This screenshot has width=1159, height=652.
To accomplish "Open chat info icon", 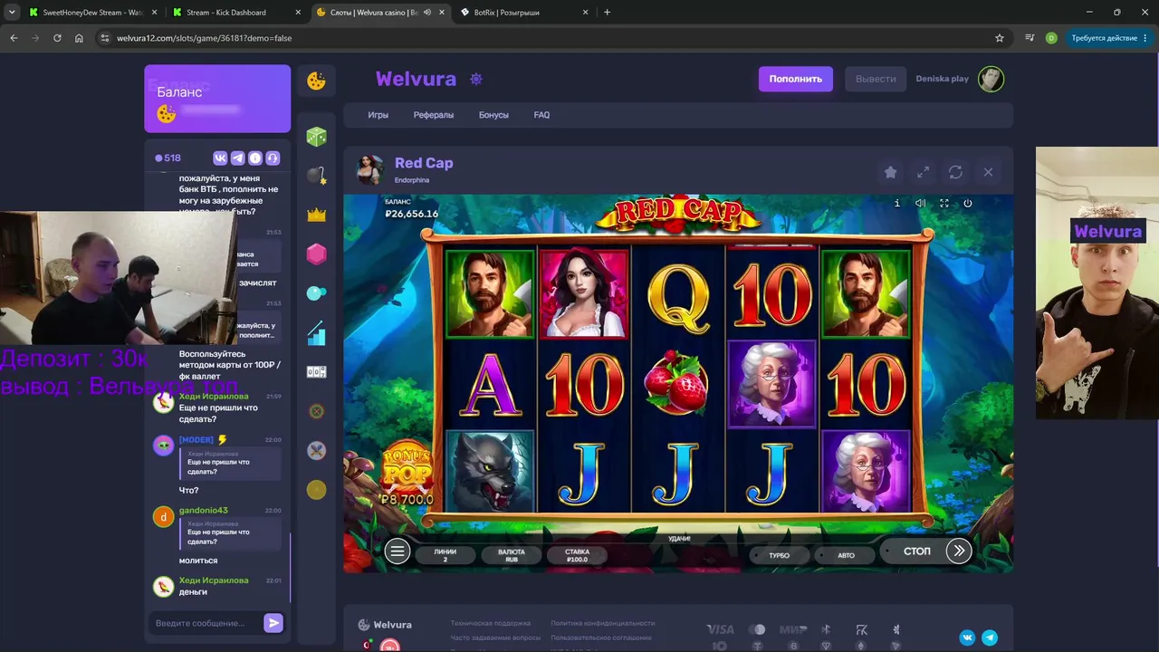I will (255, 158).
